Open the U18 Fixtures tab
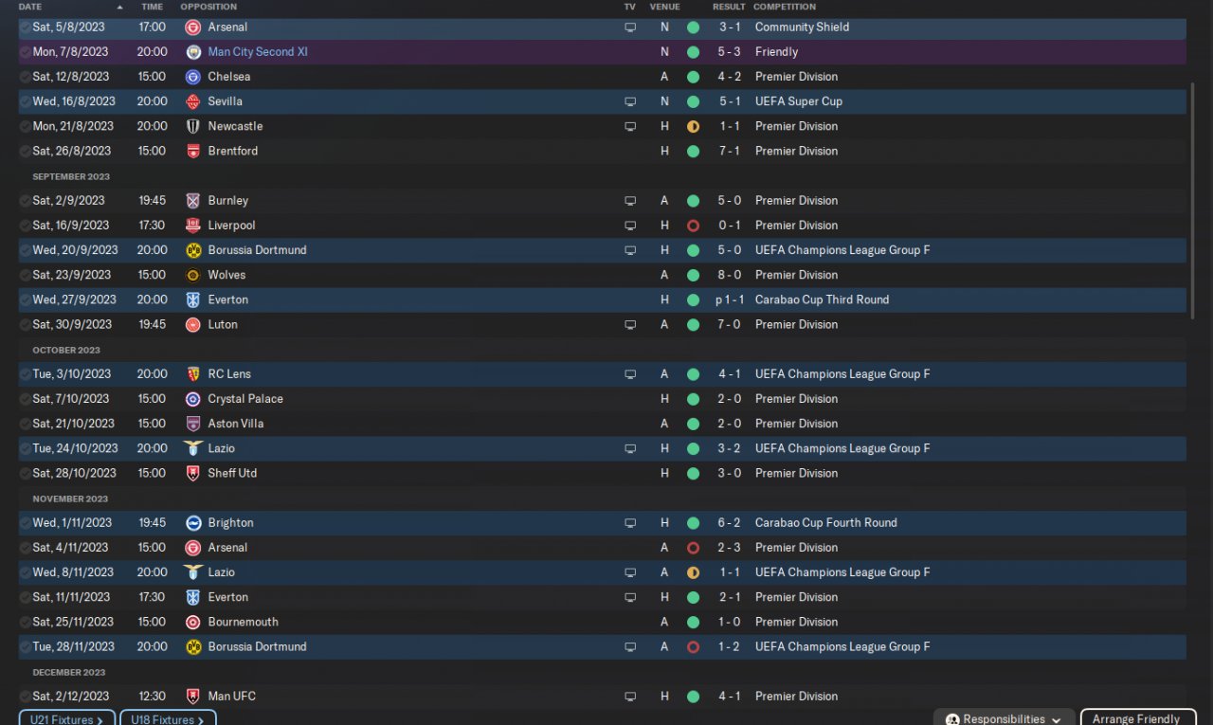Image resolution: width=1213 pixels, height=725 pixels. click(168, 718)
